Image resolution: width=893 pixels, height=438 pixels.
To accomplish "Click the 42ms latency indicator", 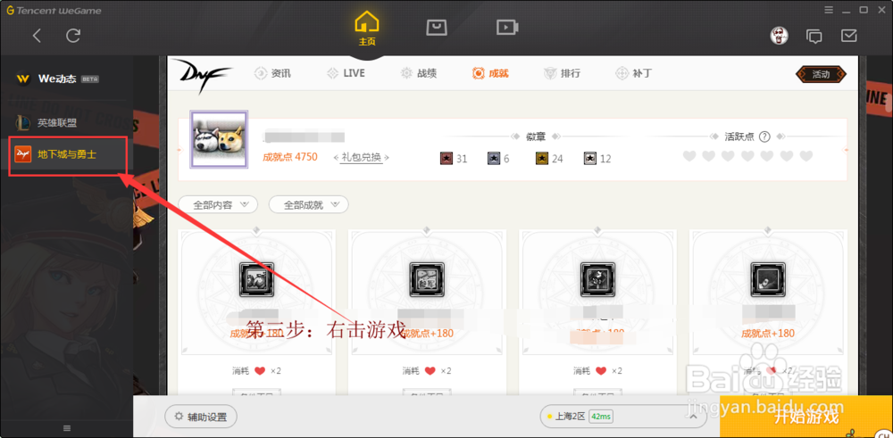I will coord(601,417).
